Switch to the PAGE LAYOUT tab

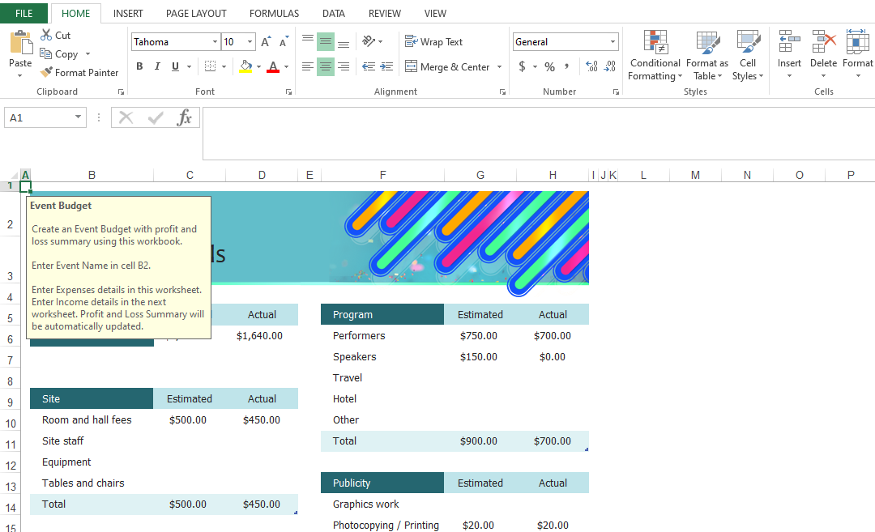point(196,13)
